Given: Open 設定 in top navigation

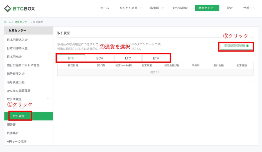Looking at the screenshot, I should tap(230, 8).
